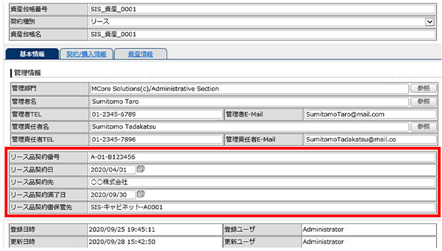The image size is (442, 251).
Task: Click Administrator next to 更新ユーザ
Action: click(323, 242)
